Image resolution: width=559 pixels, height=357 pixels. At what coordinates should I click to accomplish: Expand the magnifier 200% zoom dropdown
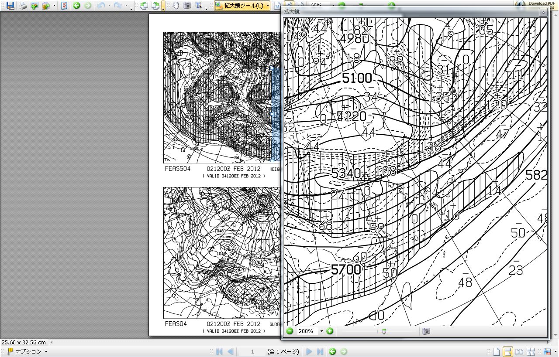coord(321,331)
